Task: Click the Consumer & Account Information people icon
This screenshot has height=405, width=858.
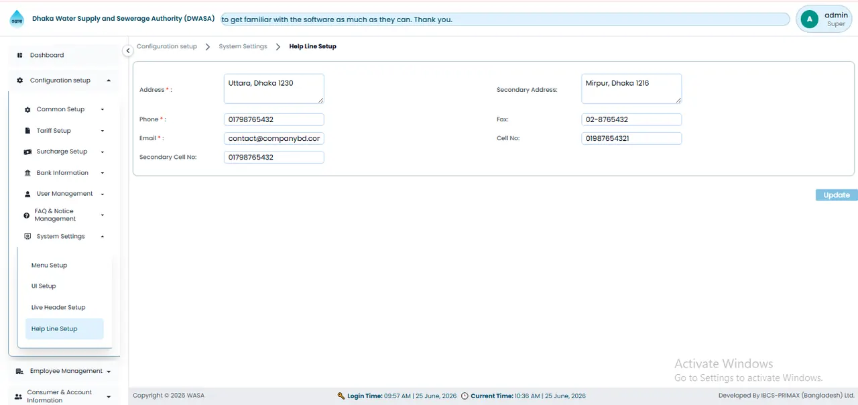Action: (19, 396)
